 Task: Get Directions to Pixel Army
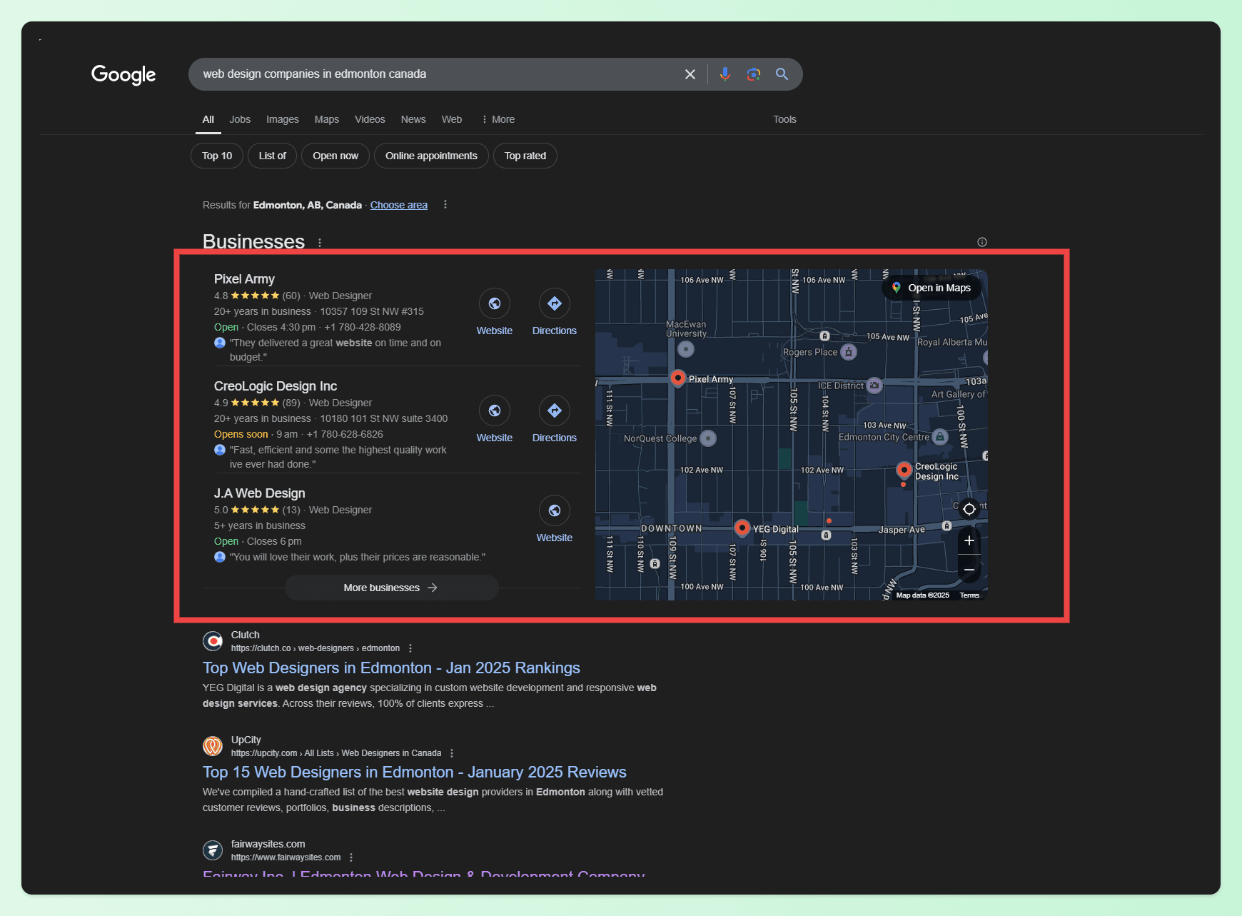(555, 303)
